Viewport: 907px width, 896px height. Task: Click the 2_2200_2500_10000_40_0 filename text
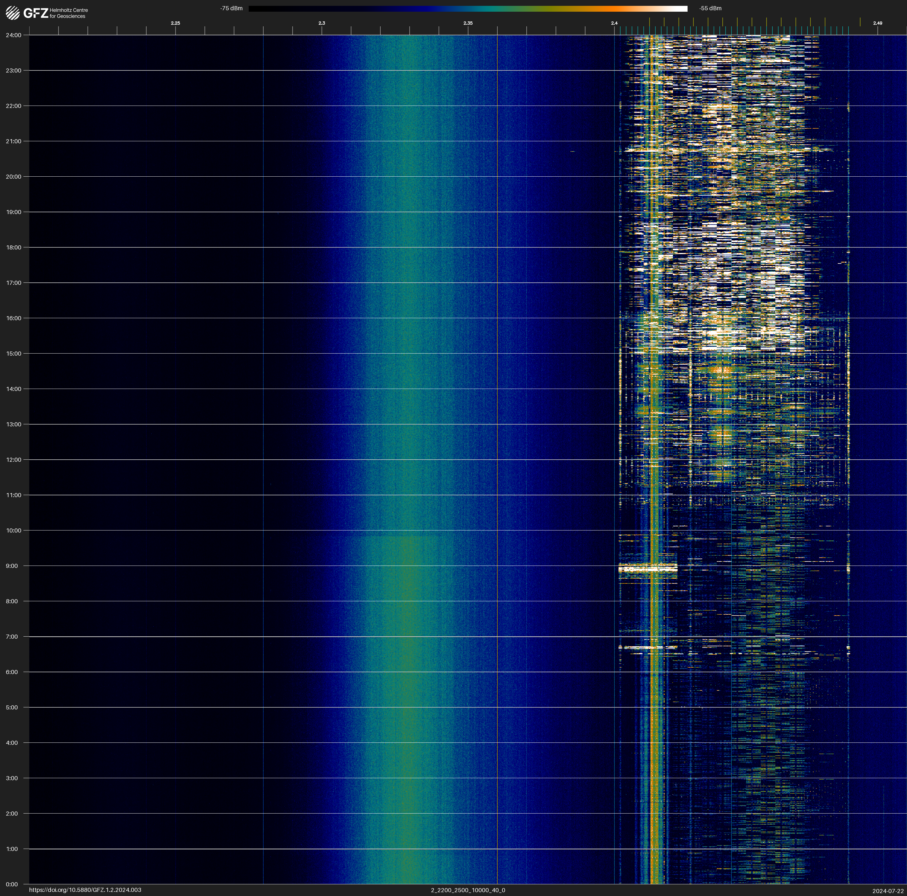pos(468,890)
